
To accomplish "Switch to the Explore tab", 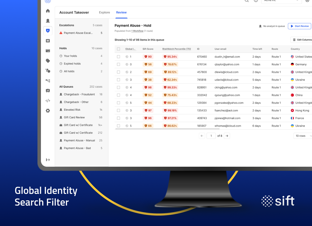I will coord(104,12).
